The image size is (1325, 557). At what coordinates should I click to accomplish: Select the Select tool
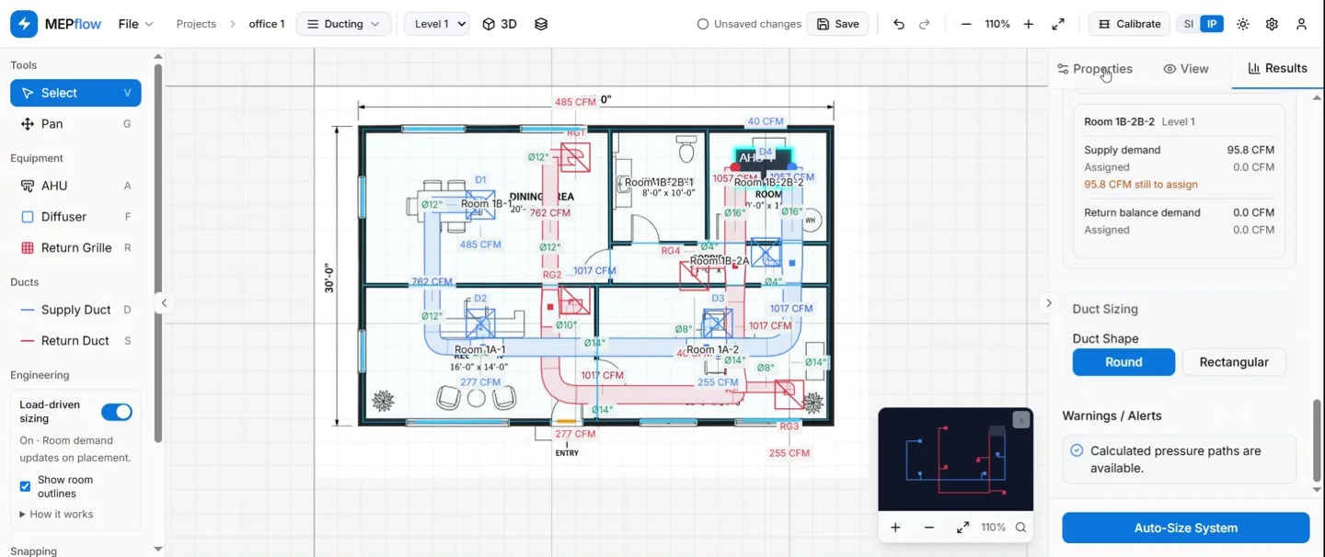(75, 93)
